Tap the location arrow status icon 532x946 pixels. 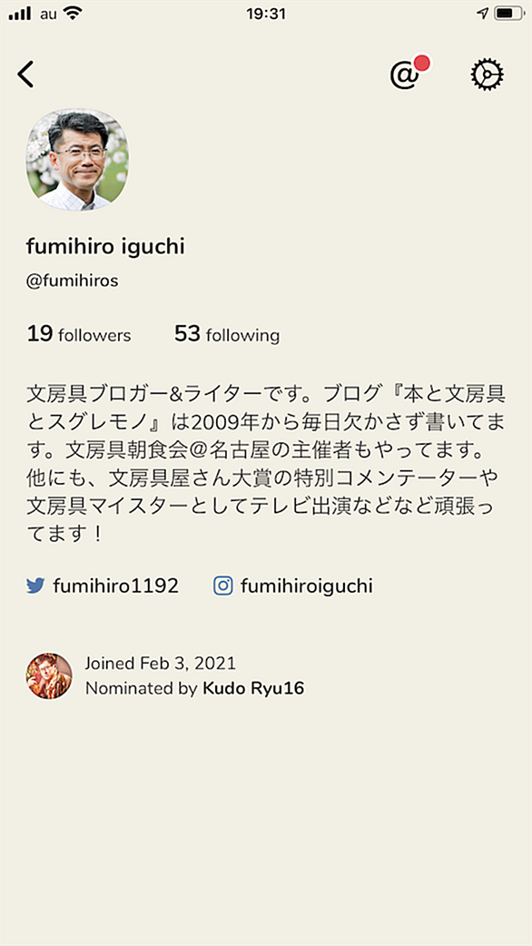[483, 14]
